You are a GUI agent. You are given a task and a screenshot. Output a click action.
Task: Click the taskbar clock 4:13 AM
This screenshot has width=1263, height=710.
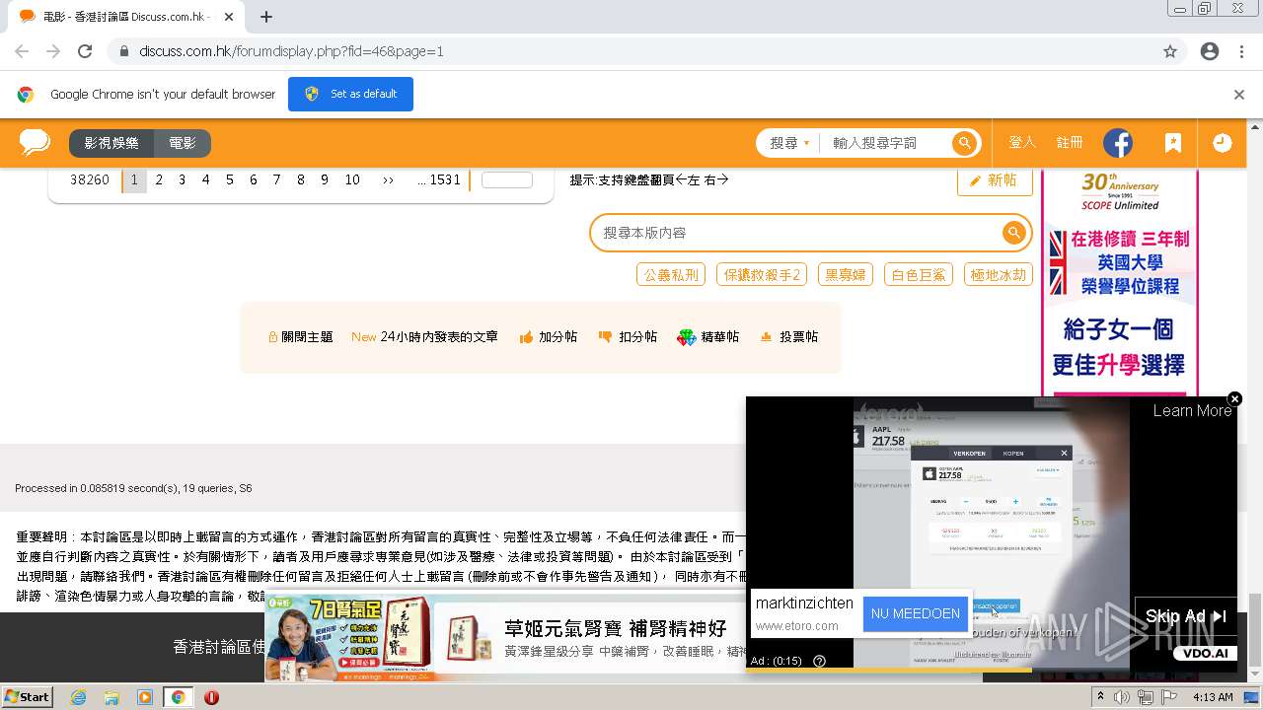tap(1213, 697)
